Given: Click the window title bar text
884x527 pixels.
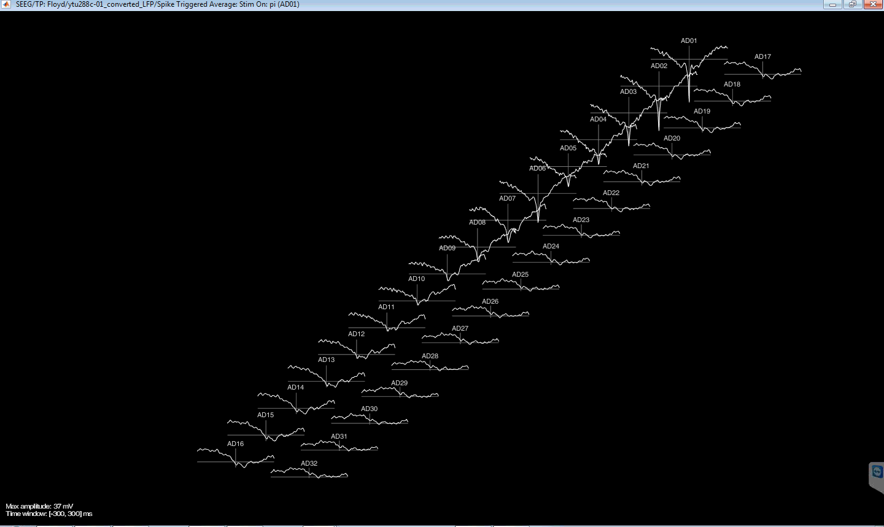Looking at the screenshot, I should pyautogui.click(x=157, y=4).
